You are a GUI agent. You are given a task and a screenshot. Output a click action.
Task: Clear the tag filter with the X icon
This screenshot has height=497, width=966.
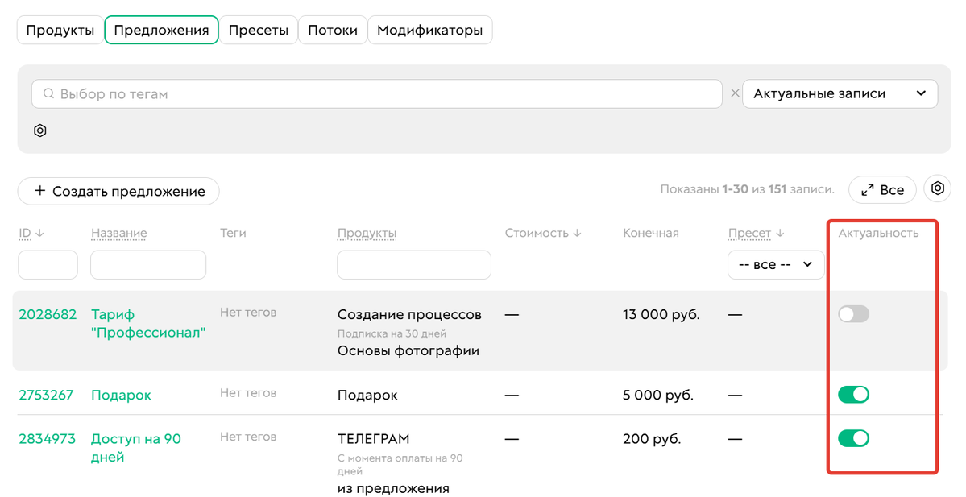pyautogui.click(x=734, y=93)
